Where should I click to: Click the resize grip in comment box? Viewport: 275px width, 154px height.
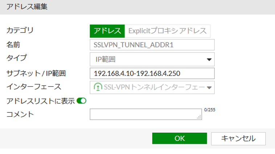(x=199, y=117)
